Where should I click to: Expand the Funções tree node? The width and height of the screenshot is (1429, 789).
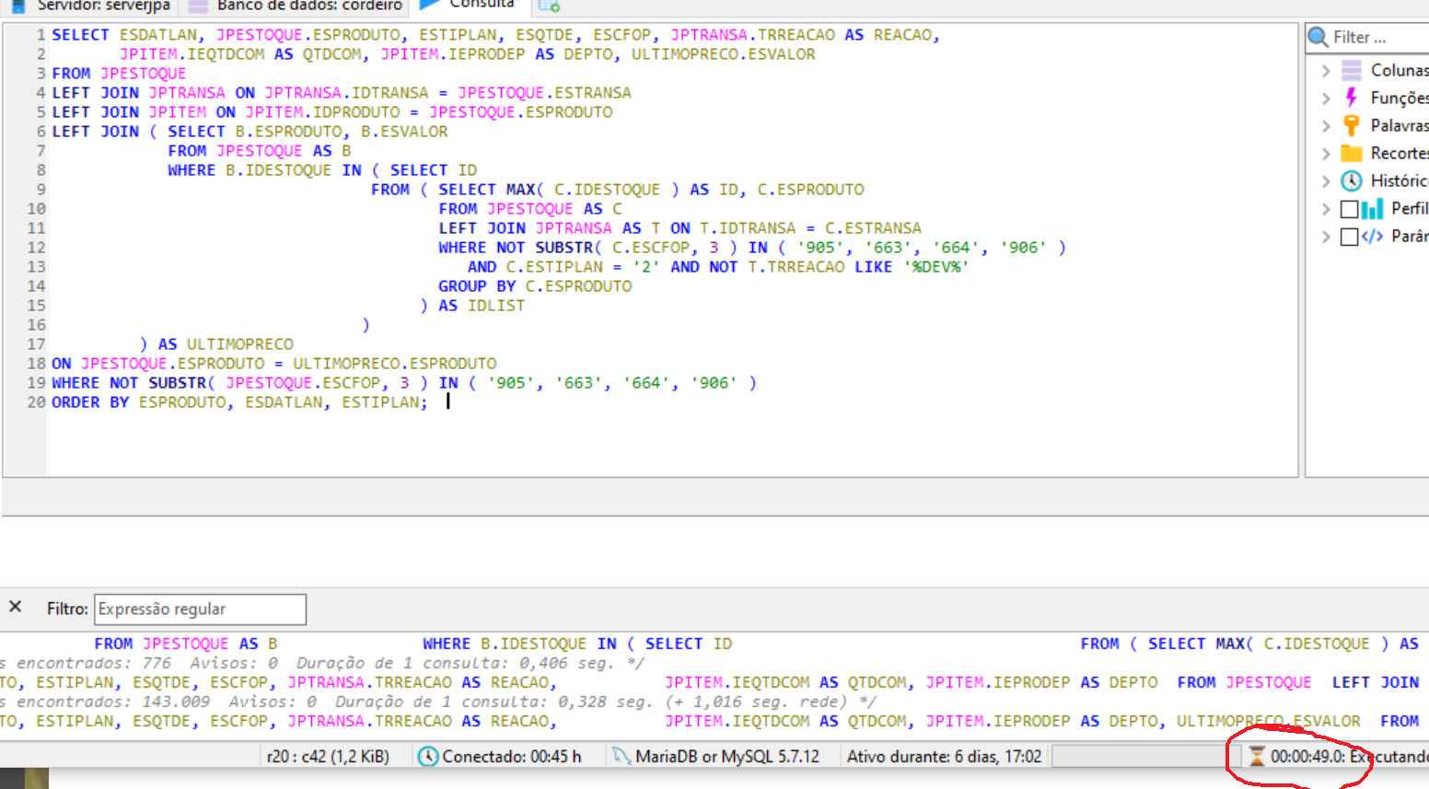(x=1326, y=99)
